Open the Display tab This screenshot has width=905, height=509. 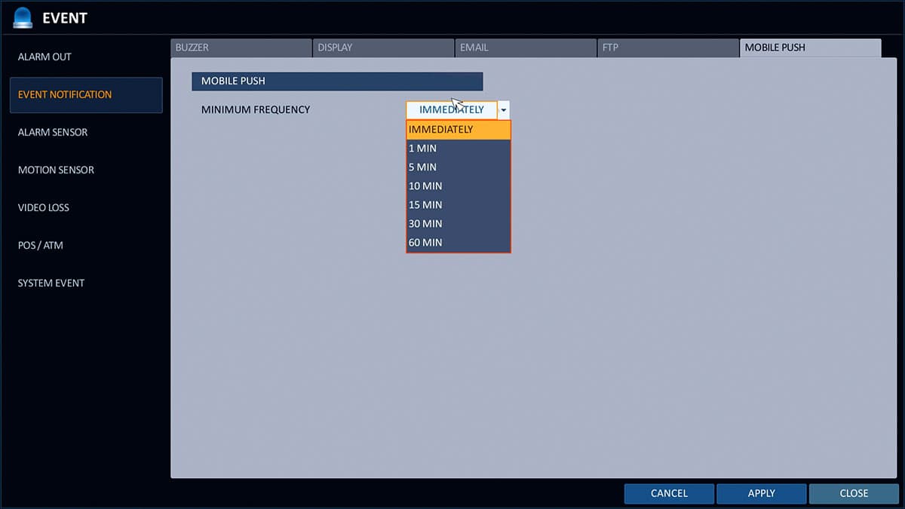tap(383, 48)
